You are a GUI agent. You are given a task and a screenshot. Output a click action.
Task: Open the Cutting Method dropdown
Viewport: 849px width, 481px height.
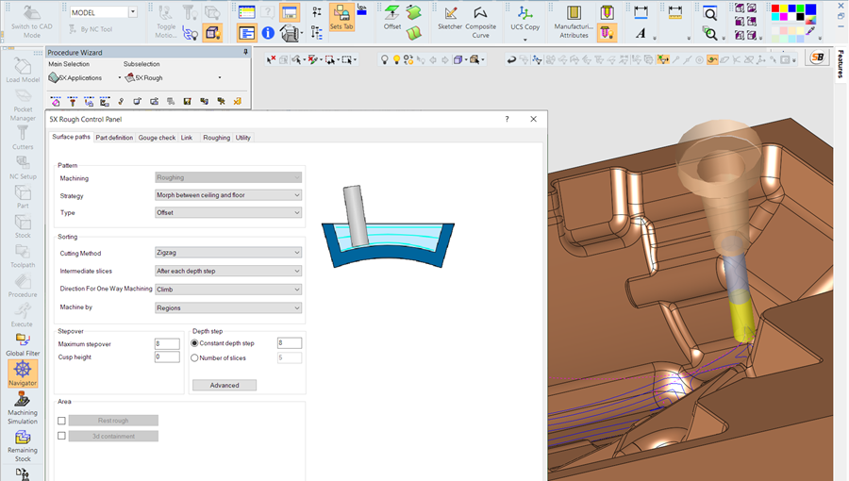click(x=228, y=252)
